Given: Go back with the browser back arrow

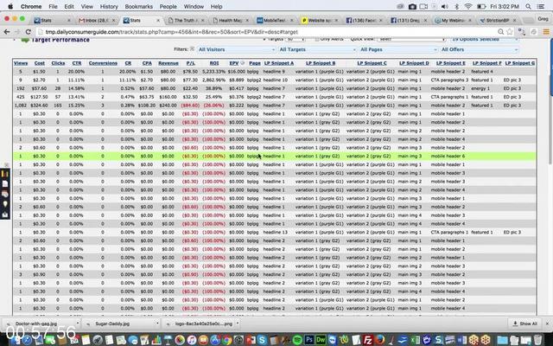Looking at the screenshot, I should (x=7, y=32).
